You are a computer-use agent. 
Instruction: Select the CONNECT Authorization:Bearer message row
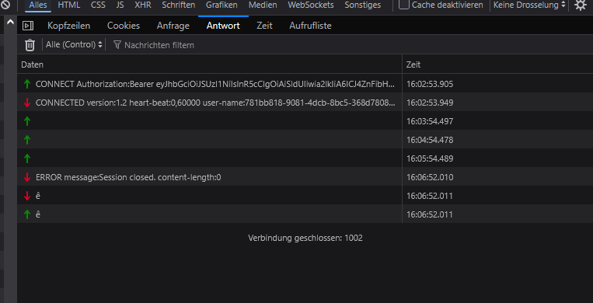(x=305, y=84)
